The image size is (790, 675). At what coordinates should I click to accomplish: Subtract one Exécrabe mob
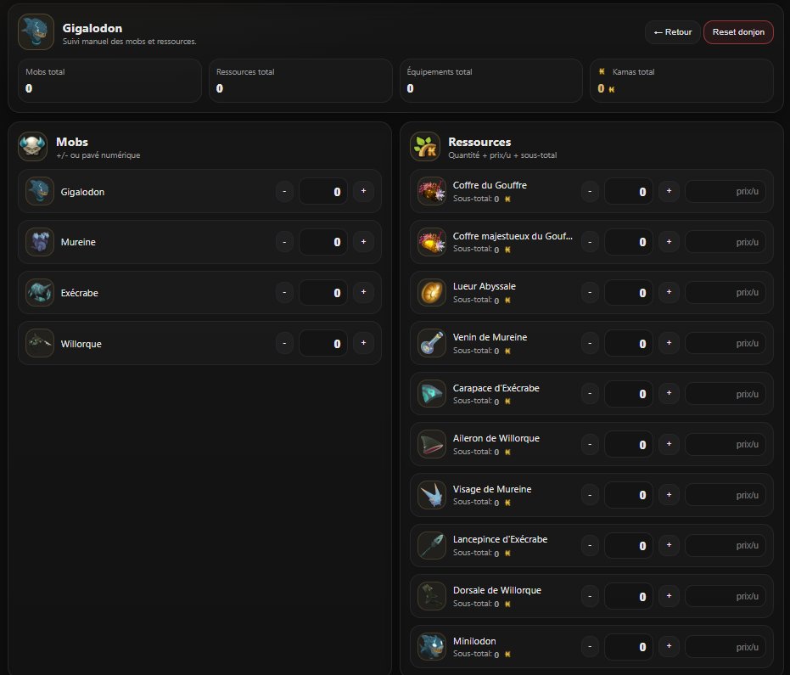pyautogui.click(x=284, y=292)
